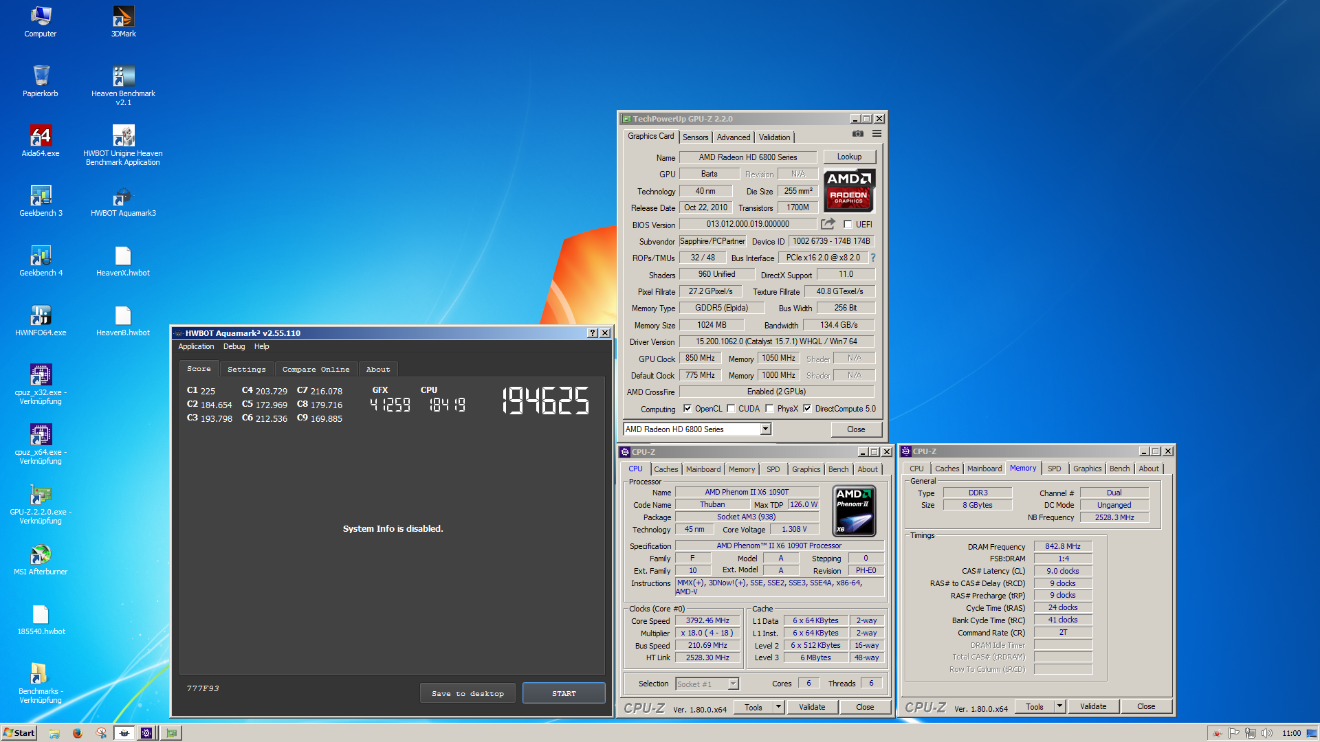1320x742 pixels.
Task: Open the Bench tab in the CPU-Z CPU tab window
Action: [838, 469]
